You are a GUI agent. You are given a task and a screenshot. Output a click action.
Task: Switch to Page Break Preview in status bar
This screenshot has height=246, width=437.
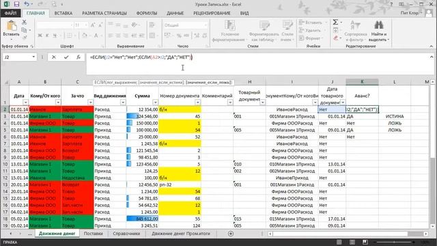(365, 242)
